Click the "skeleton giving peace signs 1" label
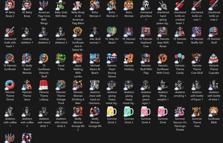 coord(146,98)
